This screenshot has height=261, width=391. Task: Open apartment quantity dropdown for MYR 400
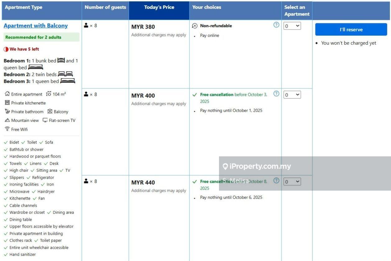[292, 95]
